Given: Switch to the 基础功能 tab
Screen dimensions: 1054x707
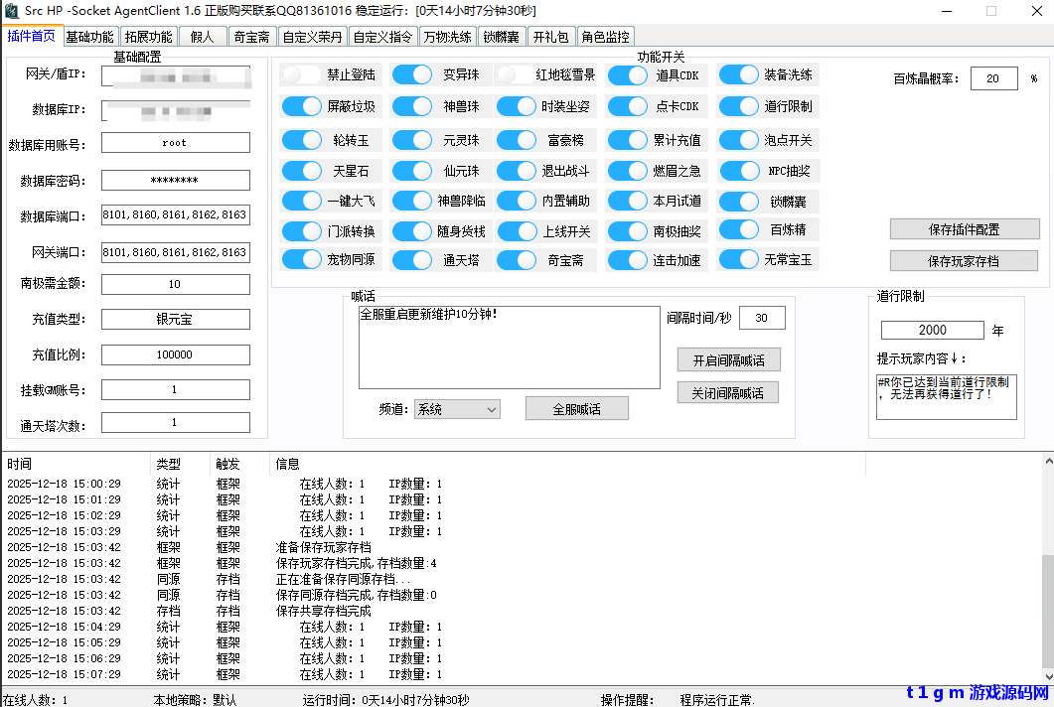Looking at the screenshot, I should tap(89, 36).
